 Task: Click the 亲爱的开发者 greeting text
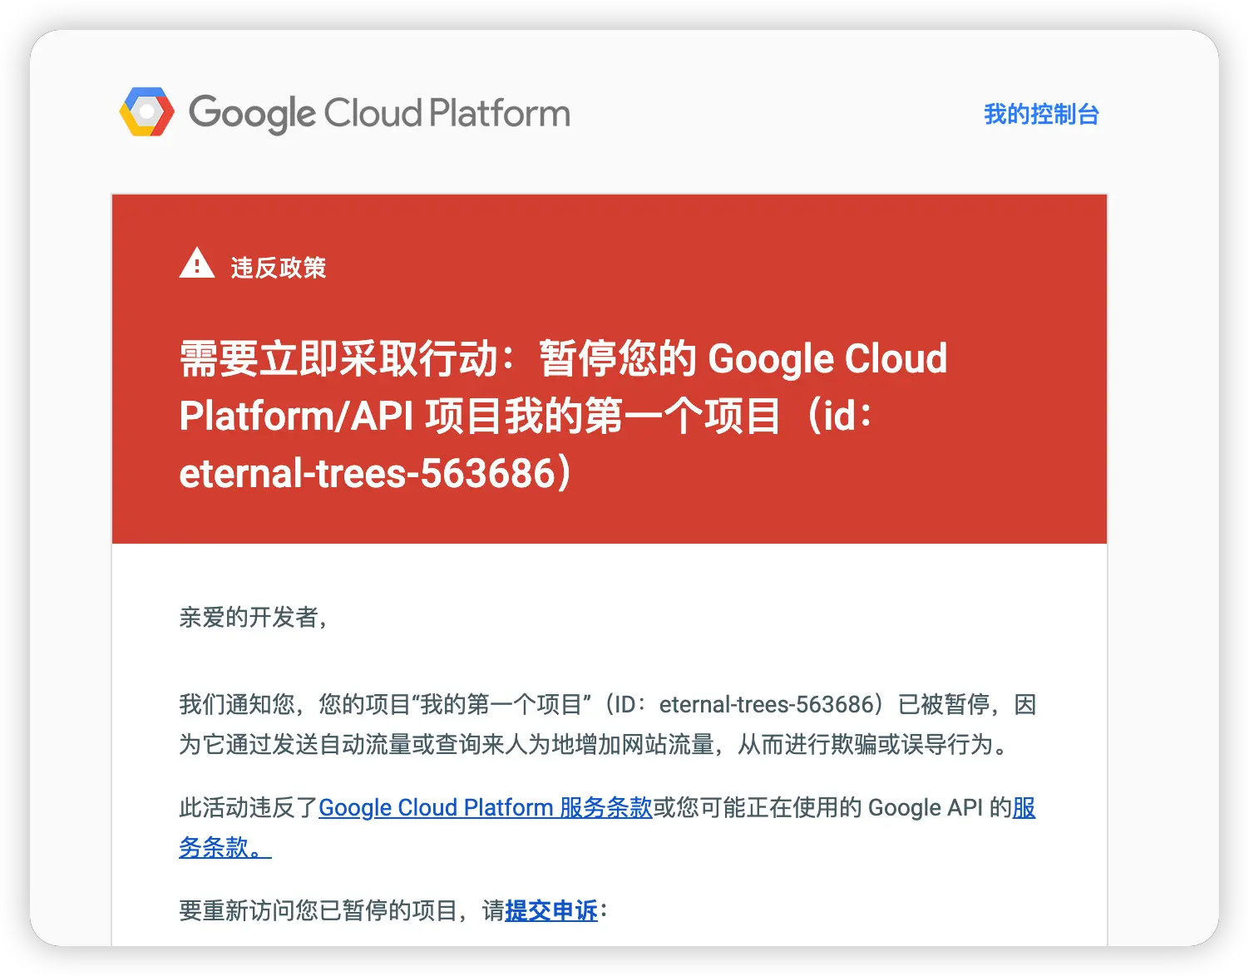coord(249,617)
